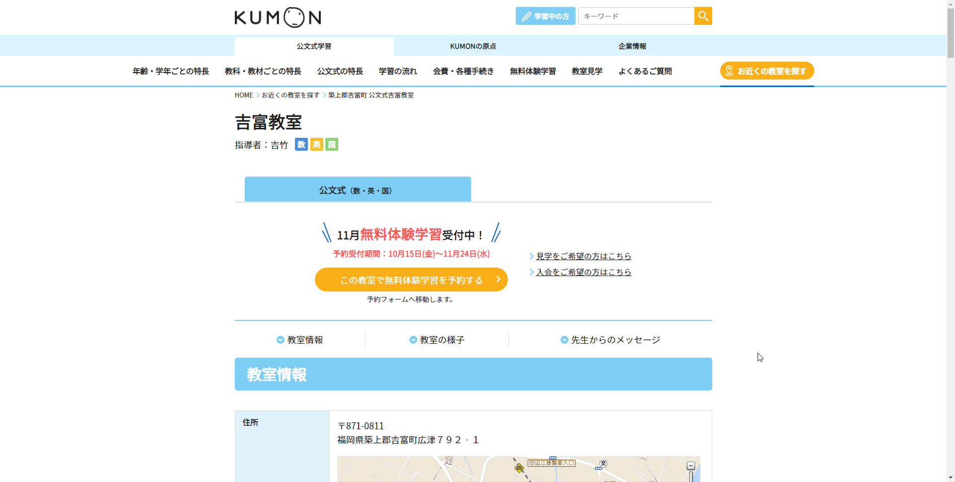The image size is (955, 482).
Task: Click the scrollbar down arrow
Action: [951, 478]
